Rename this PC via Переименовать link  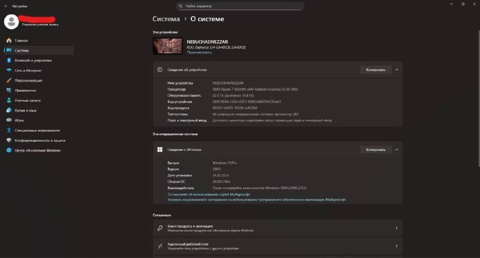click(199, 53)
